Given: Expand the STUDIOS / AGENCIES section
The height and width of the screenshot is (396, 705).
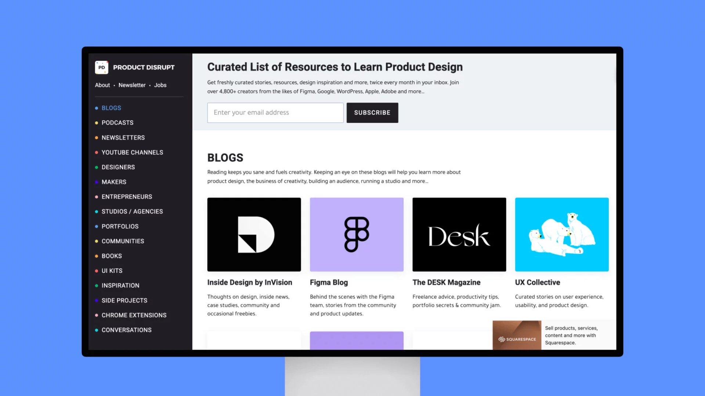Looking at the screenshot, I should 132,211.
